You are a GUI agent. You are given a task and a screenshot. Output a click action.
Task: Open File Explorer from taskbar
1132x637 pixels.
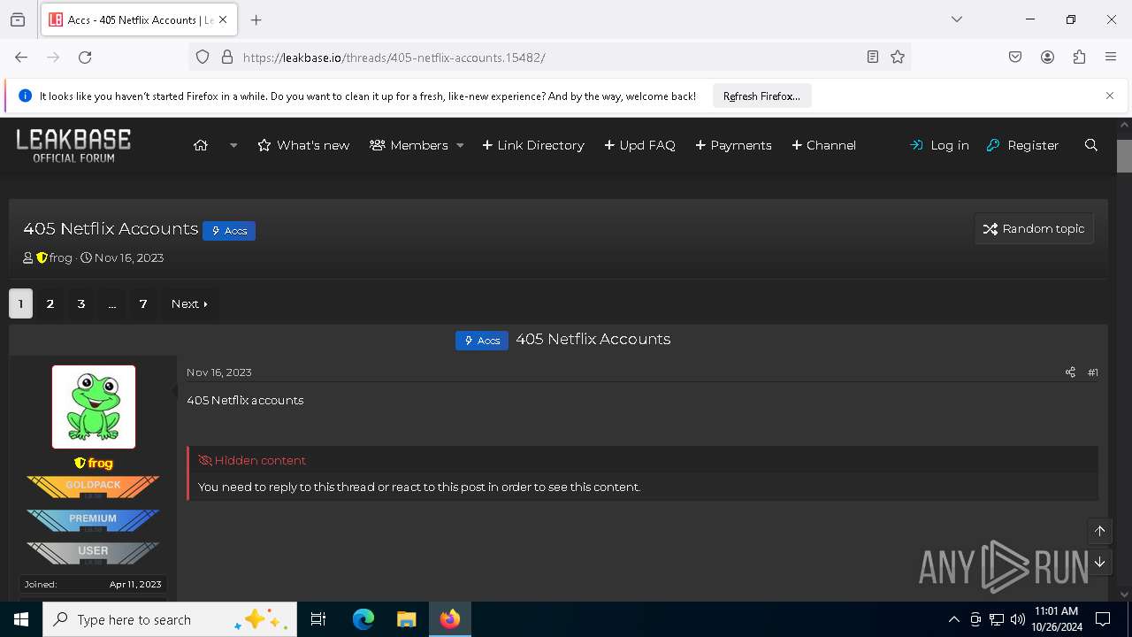click(x=406, y=619)
